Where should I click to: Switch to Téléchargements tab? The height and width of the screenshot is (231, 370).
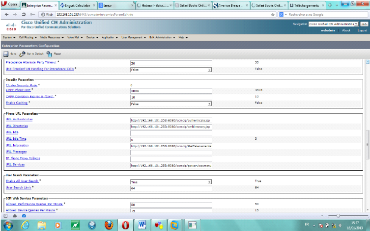pos(307,5)
